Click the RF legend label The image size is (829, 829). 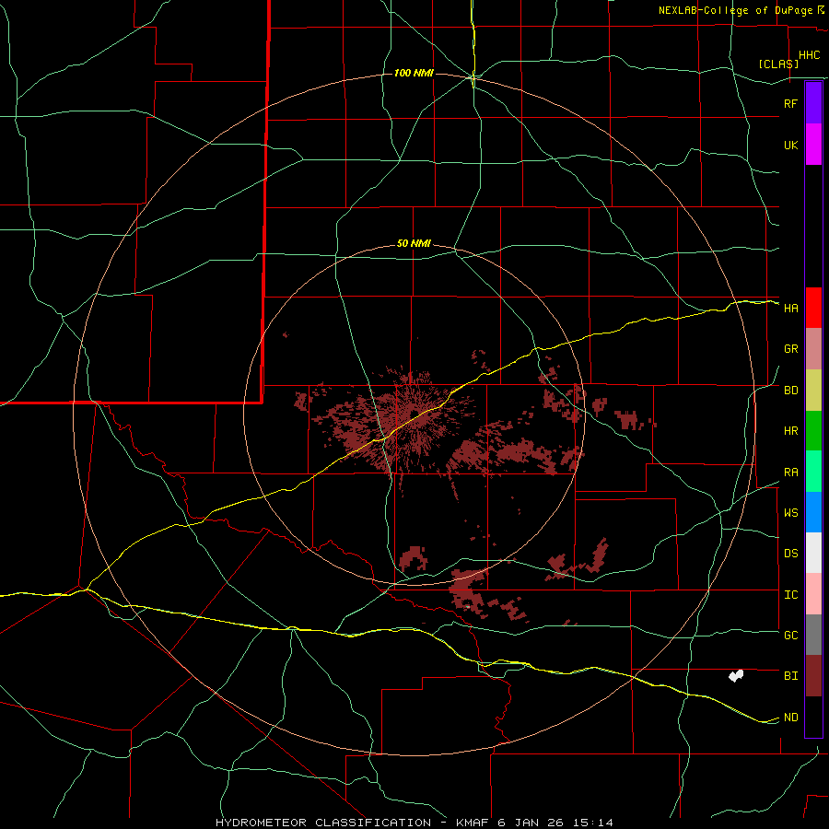tap(790, 103)
